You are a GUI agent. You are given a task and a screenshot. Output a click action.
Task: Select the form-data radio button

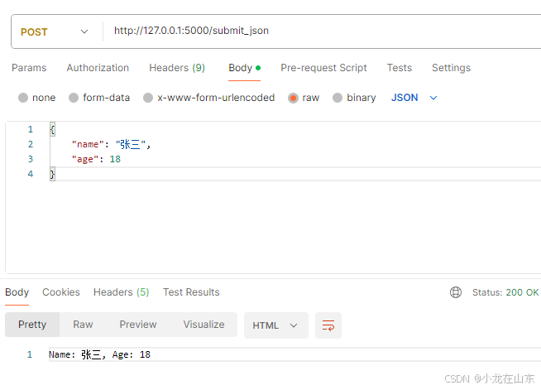tap(74, 98)
